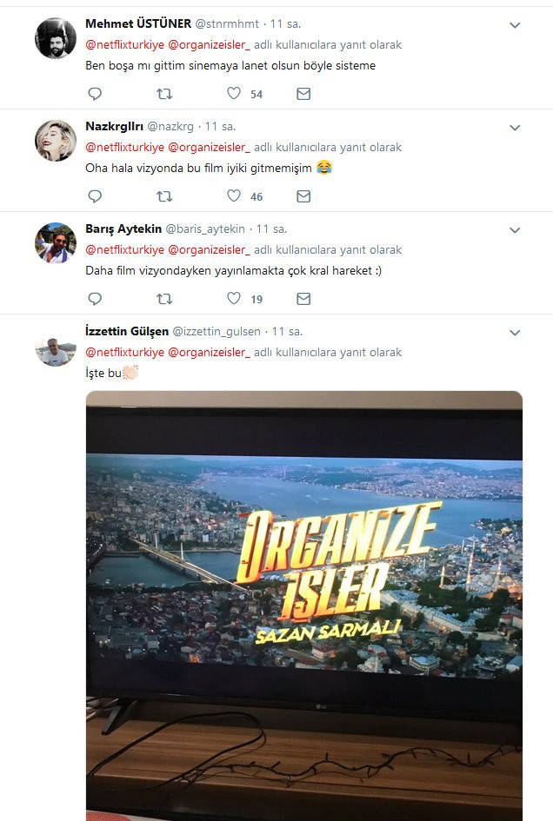553x821 pixels.
Task: Open Nazkrgllrı's profile avatar
Action: [56, 140]
